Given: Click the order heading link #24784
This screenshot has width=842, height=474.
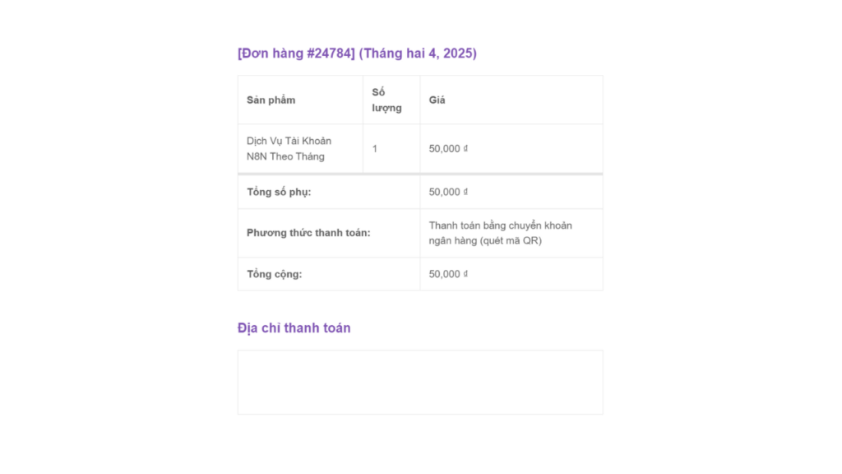Looking at the screenshot, I should click(x=296, y=53).
